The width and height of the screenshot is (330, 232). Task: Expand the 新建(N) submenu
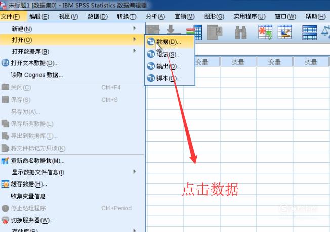(x=72, y=29)
